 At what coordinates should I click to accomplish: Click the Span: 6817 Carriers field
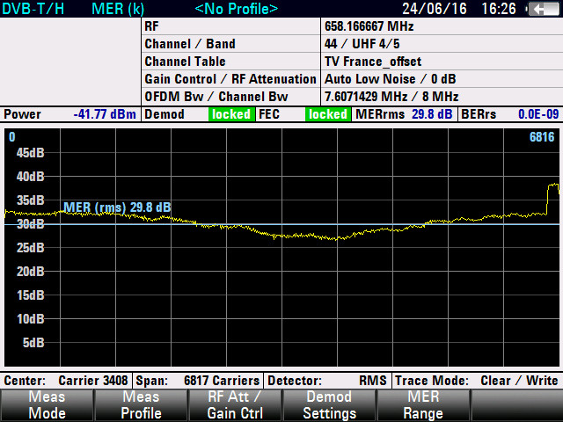click(198, 381)
